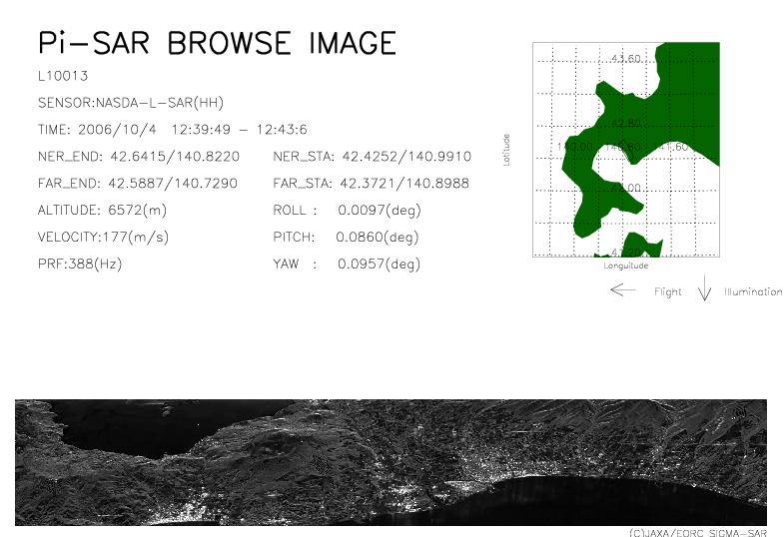Click the ALTITUDE: 6572(m) value
The width and height of the screenshot is (784, 537).
click(102, 211)
